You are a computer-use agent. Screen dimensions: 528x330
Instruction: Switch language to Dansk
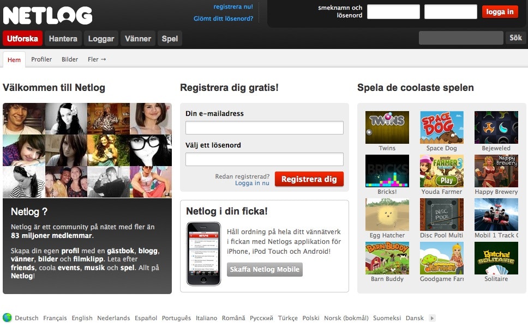tap(415, 318)
